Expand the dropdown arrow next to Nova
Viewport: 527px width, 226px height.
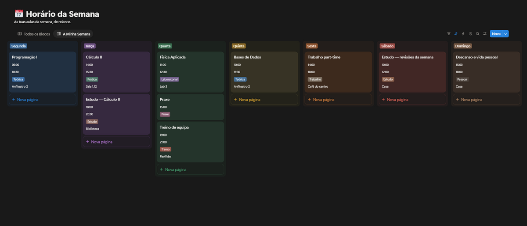505,34
